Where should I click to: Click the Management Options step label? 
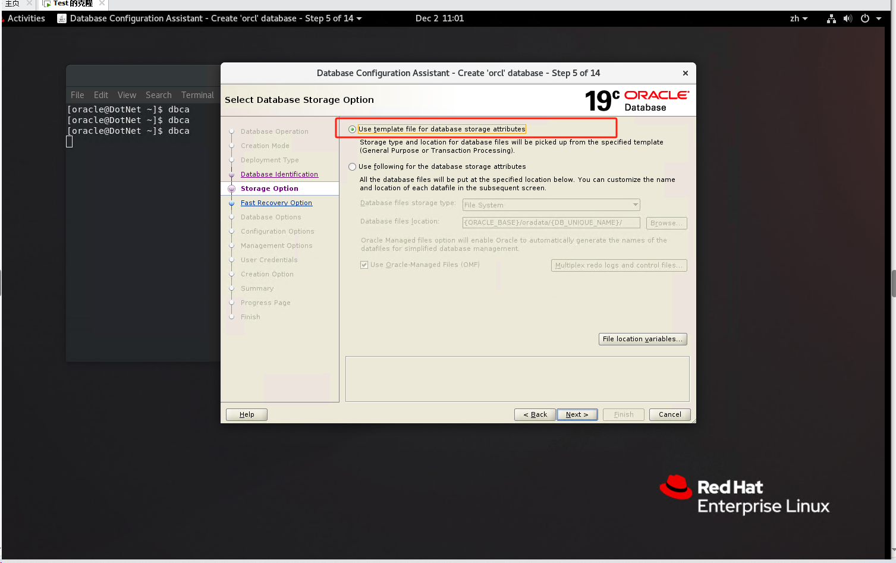276,246
